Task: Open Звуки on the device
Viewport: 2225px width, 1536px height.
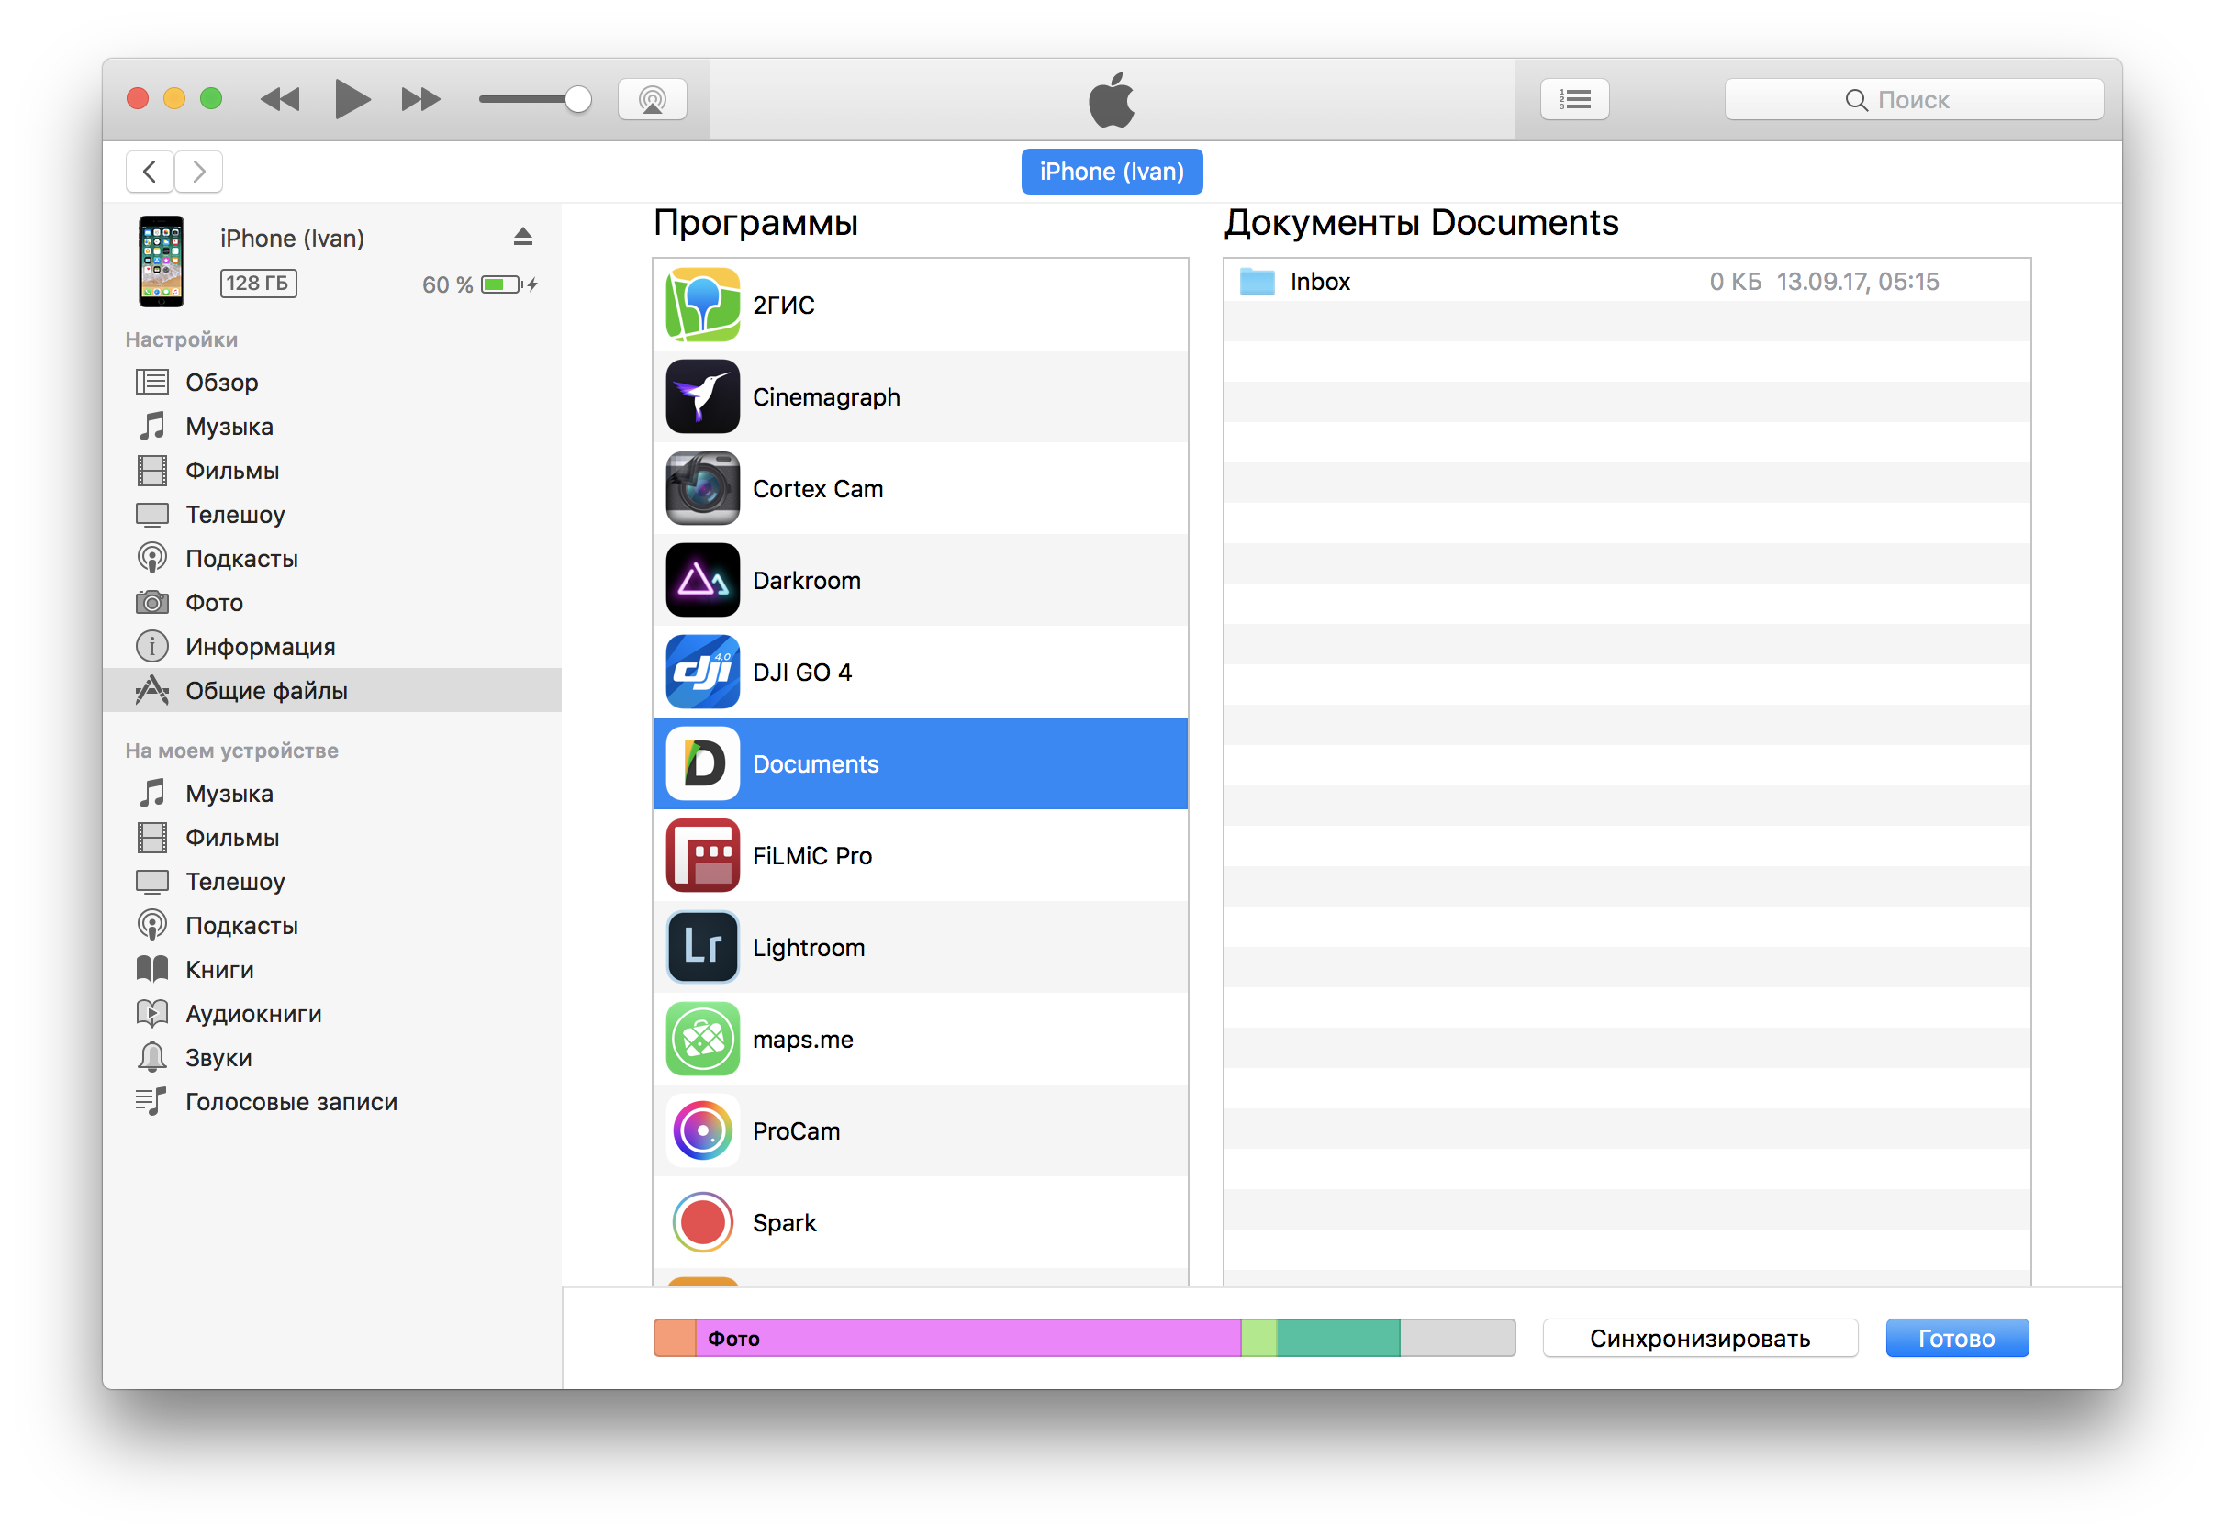Action: 332,1058
